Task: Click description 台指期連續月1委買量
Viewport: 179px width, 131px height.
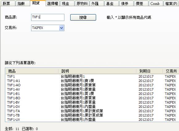Action: pos(78,102)
